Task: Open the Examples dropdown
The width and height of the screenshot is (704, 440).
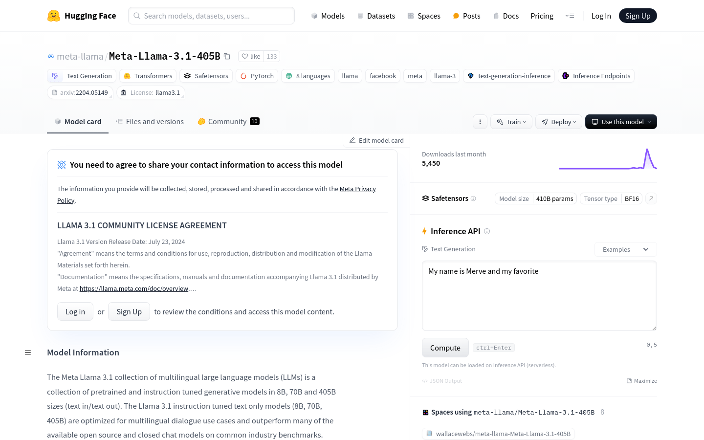Action: [625, 249]
